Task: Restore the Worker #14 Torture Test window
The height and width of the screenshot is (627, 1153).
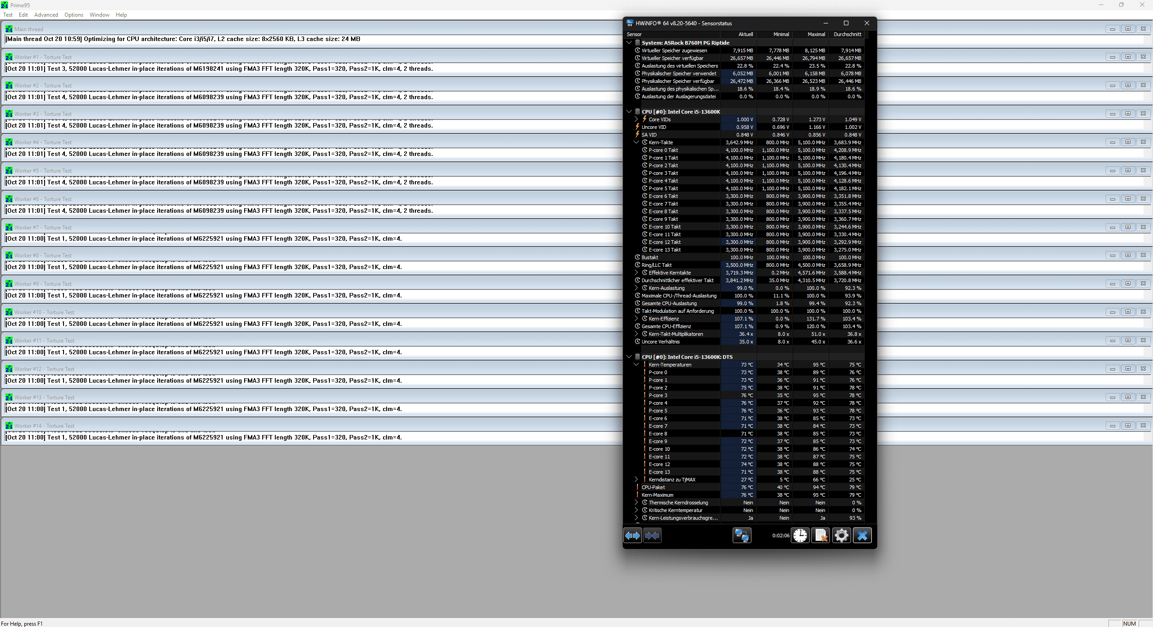Action: pyautogui.click(x=1128, y=426)
